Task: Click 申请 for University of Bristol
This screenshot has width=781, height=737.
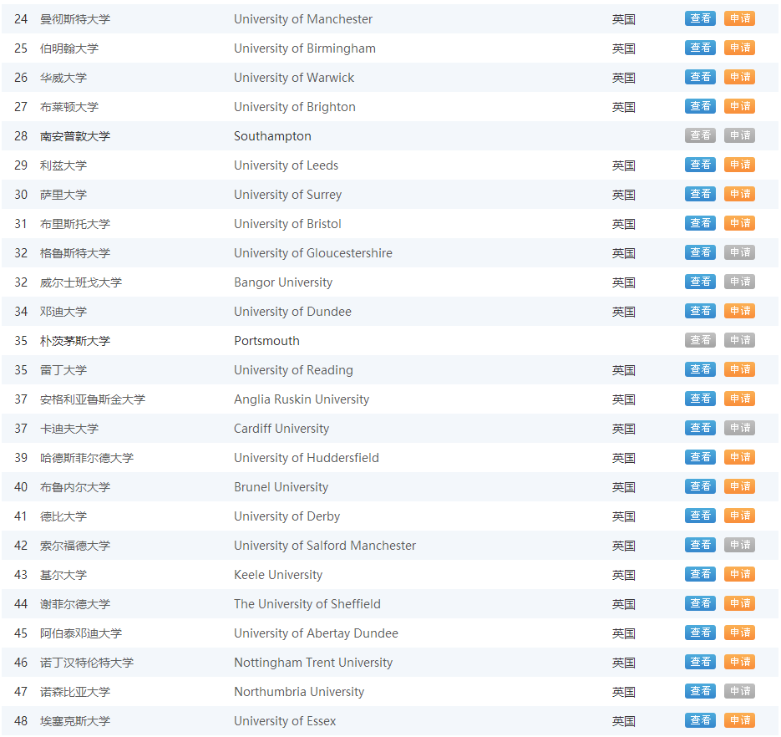Action: click(x=739, y=223)
